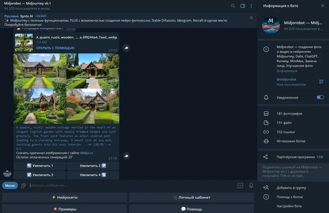Click the info icon beside bot description
The width and height of the screenshot is (329, 213).
coord(266,49)
